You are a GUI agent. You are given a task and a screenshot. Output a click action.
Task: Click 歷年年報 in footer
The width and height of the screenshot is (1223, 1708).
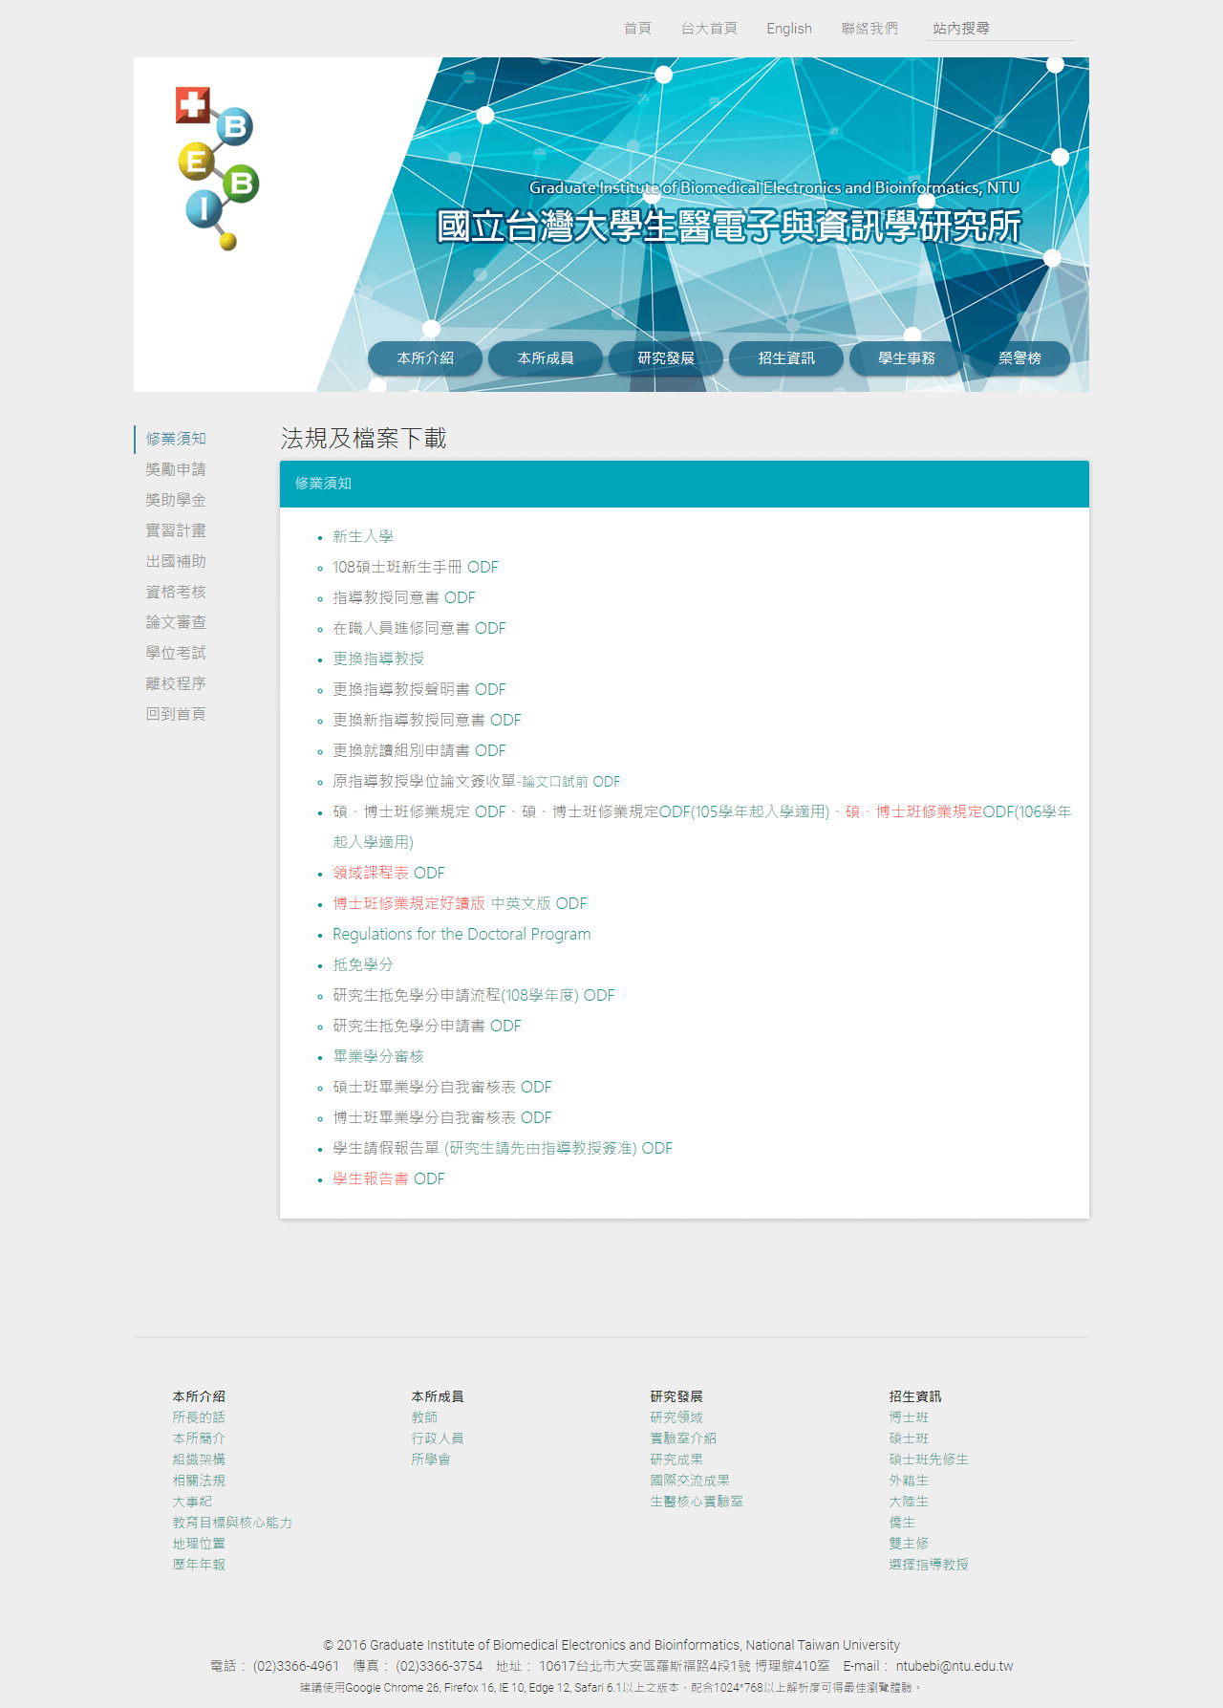(199, 1565)
